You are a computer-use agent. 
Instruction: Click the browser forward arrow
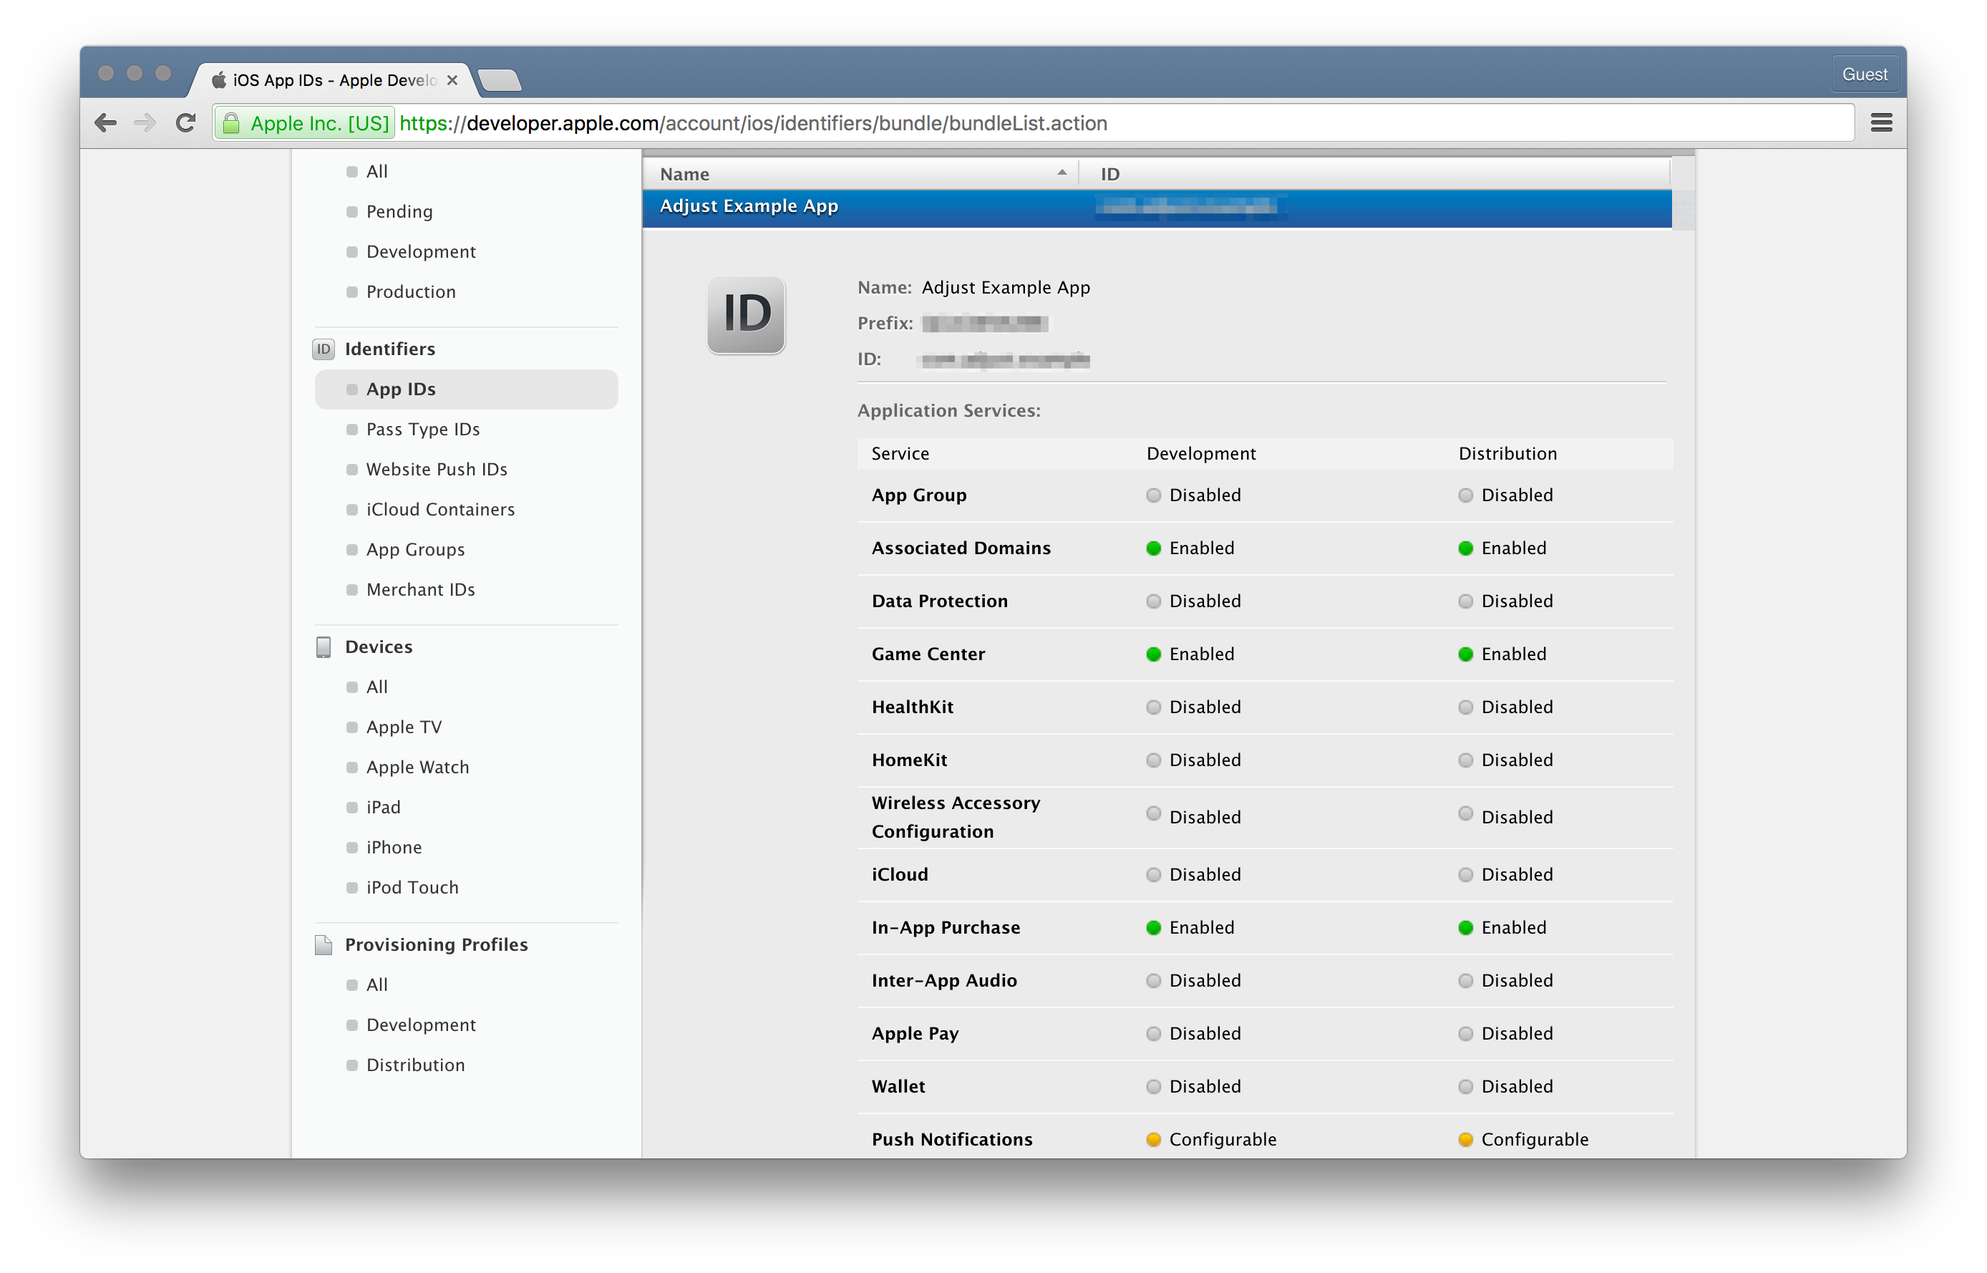pos(145,123)
